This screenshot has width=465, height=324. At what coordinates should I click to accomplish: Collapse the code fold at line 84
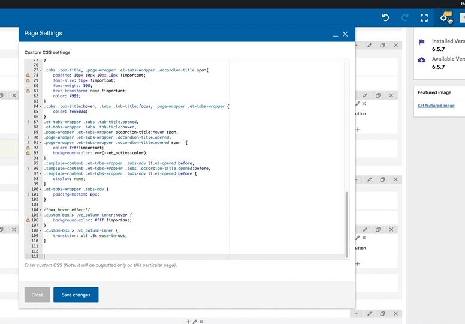click(x=41, y=107)
